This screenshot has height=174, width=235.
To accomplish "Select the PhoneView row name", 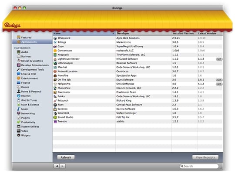I will click(x=64, y=88).
